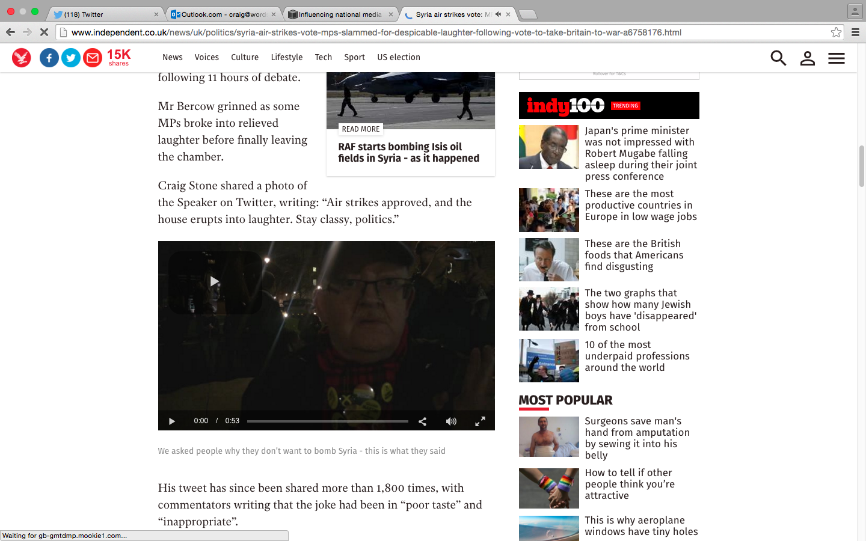Open the Sport section
The height and width of the screenshot is (541, 866).
click(355, 58)
